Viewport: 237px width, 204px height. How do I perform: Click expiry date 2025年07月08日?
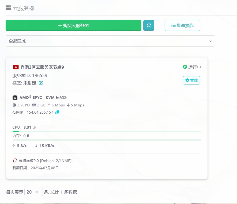[x=45, y=168]
